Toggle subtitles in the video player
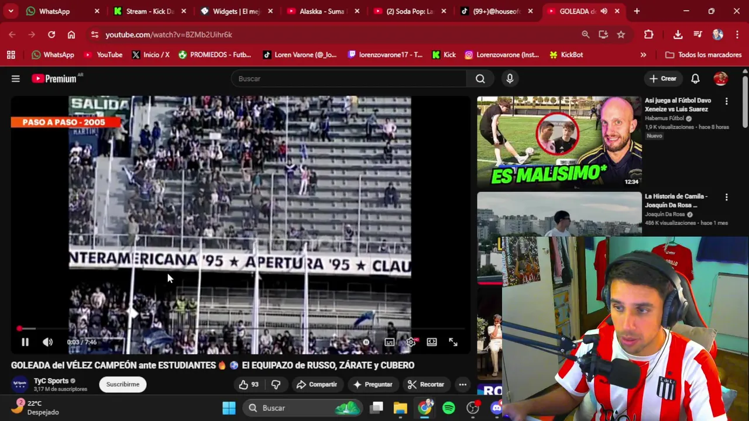This screenshot has height=421, width=749. (x=389, y=343)
